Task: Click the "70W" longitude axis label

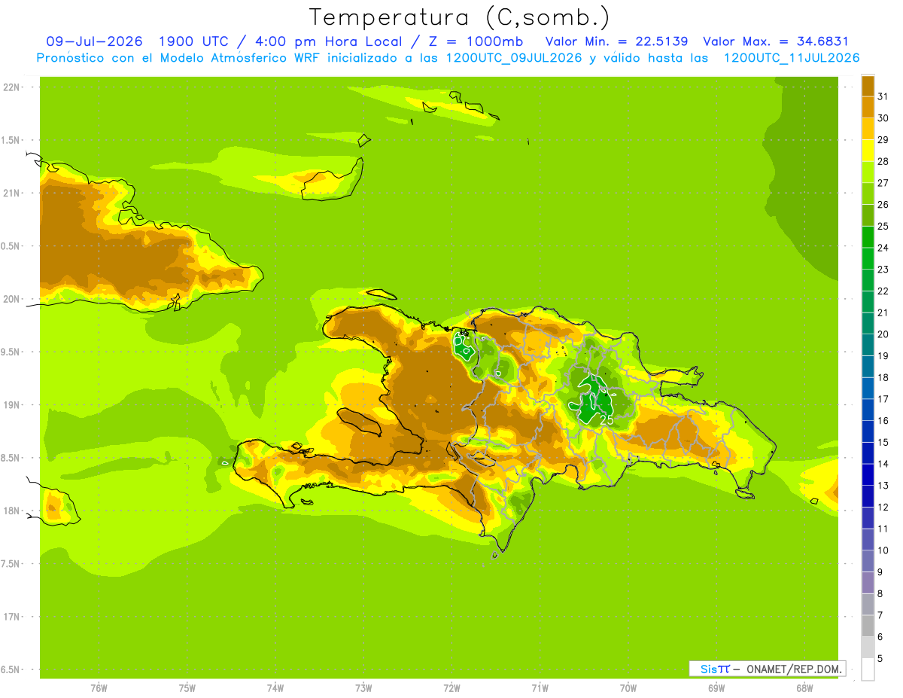Action: click(x=628, y=688)
